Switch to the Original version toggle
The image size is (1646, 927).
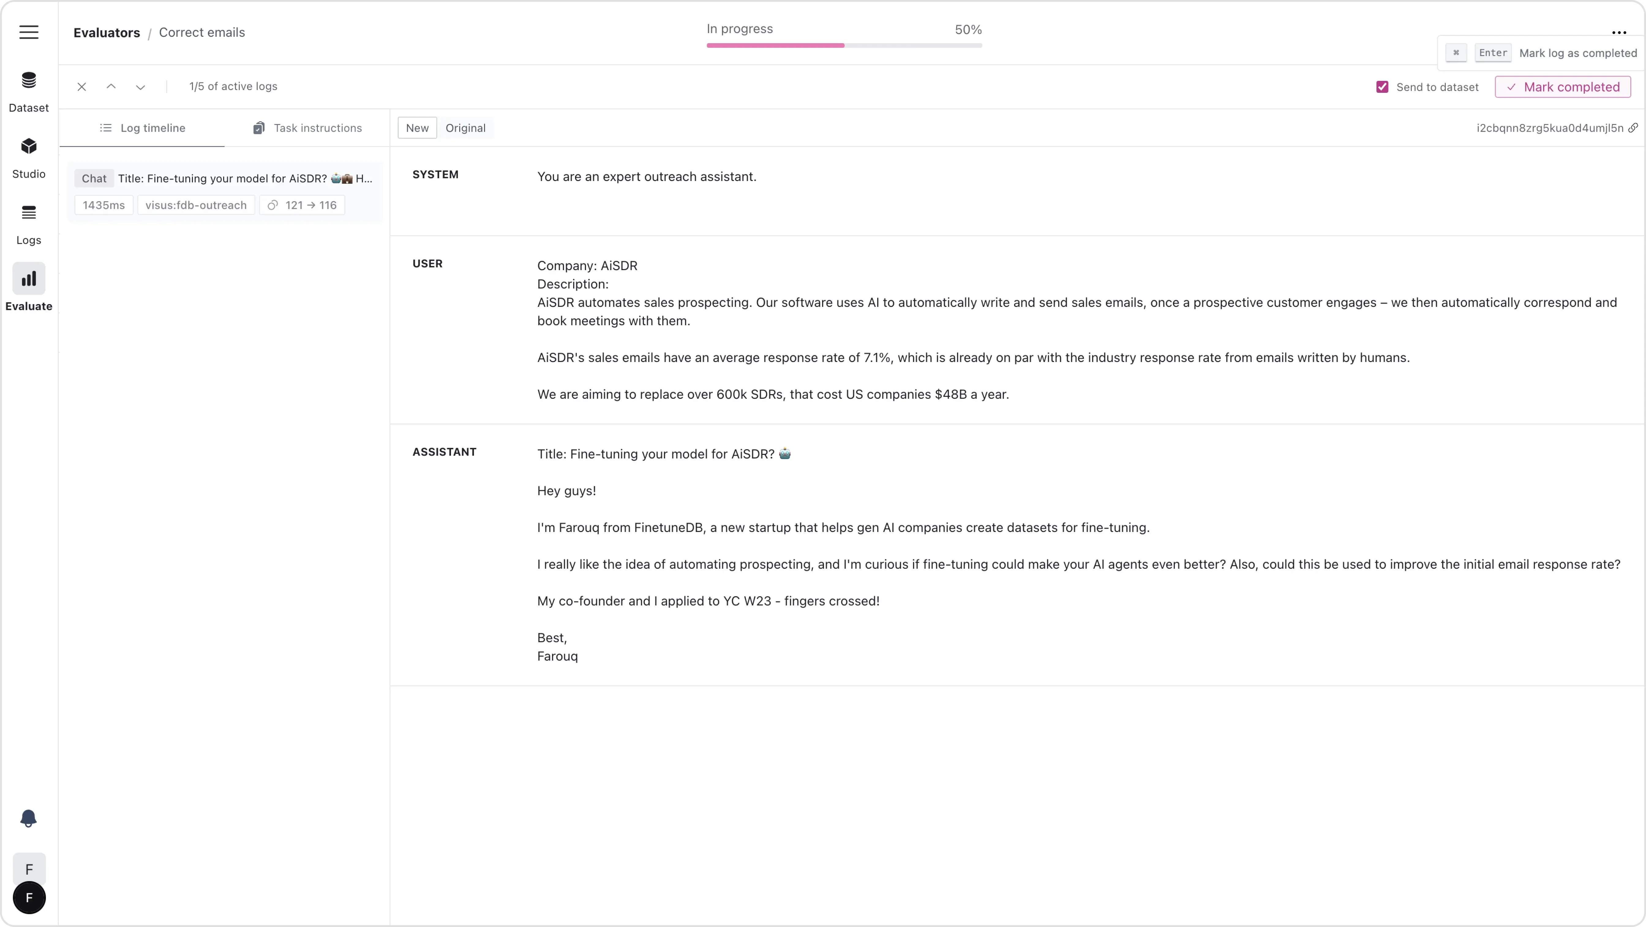point(465,128)
